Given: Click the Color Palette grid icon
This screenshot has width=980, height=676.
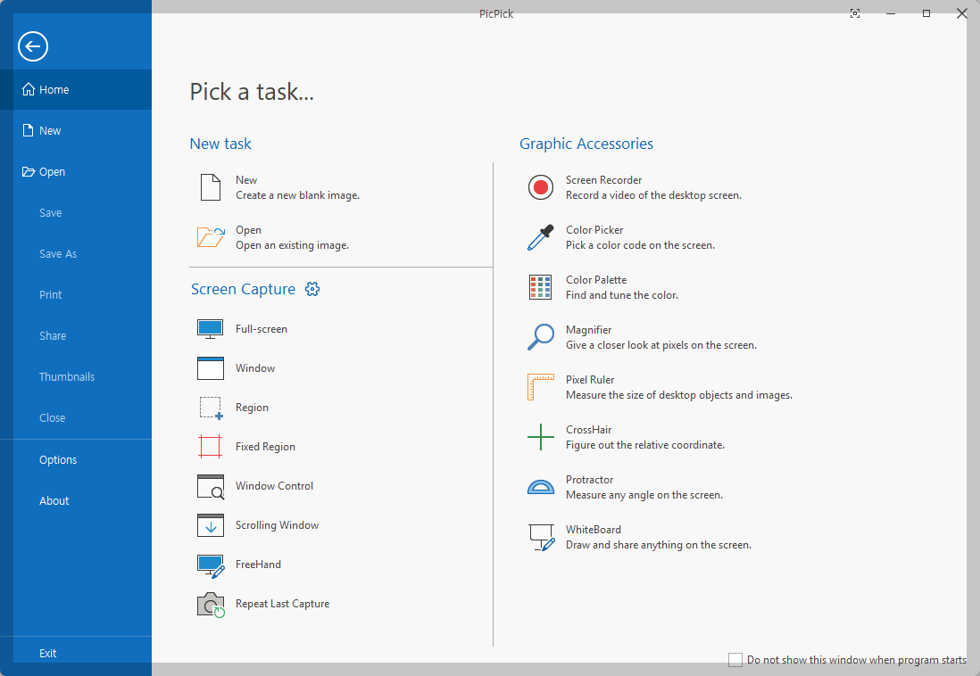Looking at the screenshot, I should tap(540, 287).
